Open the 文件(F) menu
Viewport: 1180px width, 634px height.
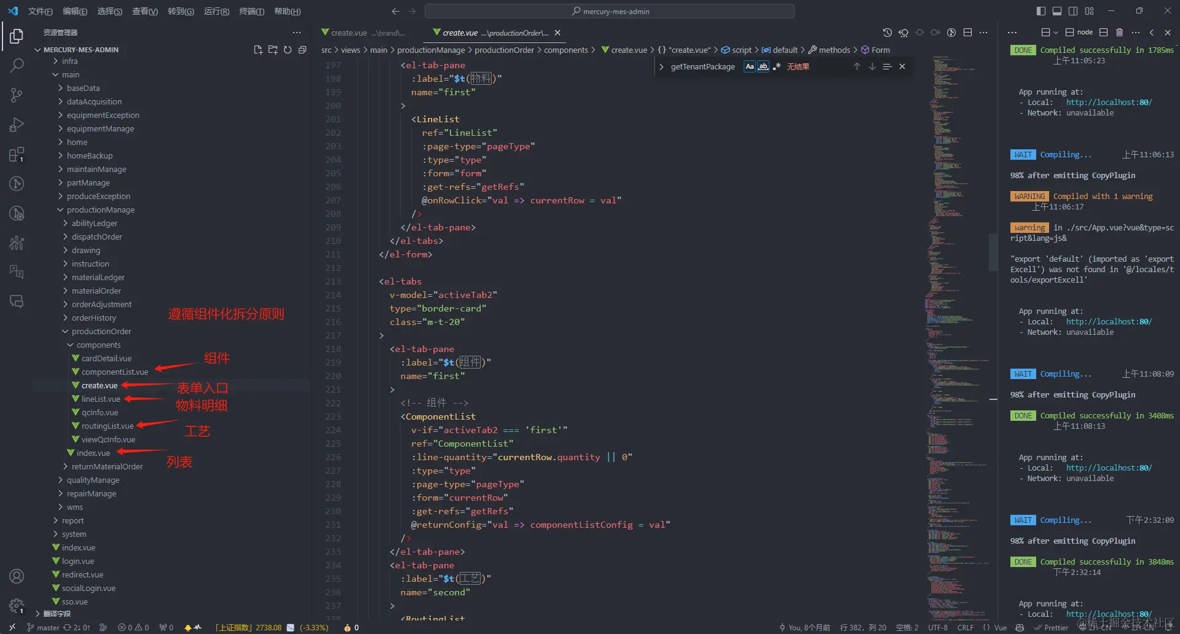click(x=40, y=11)
